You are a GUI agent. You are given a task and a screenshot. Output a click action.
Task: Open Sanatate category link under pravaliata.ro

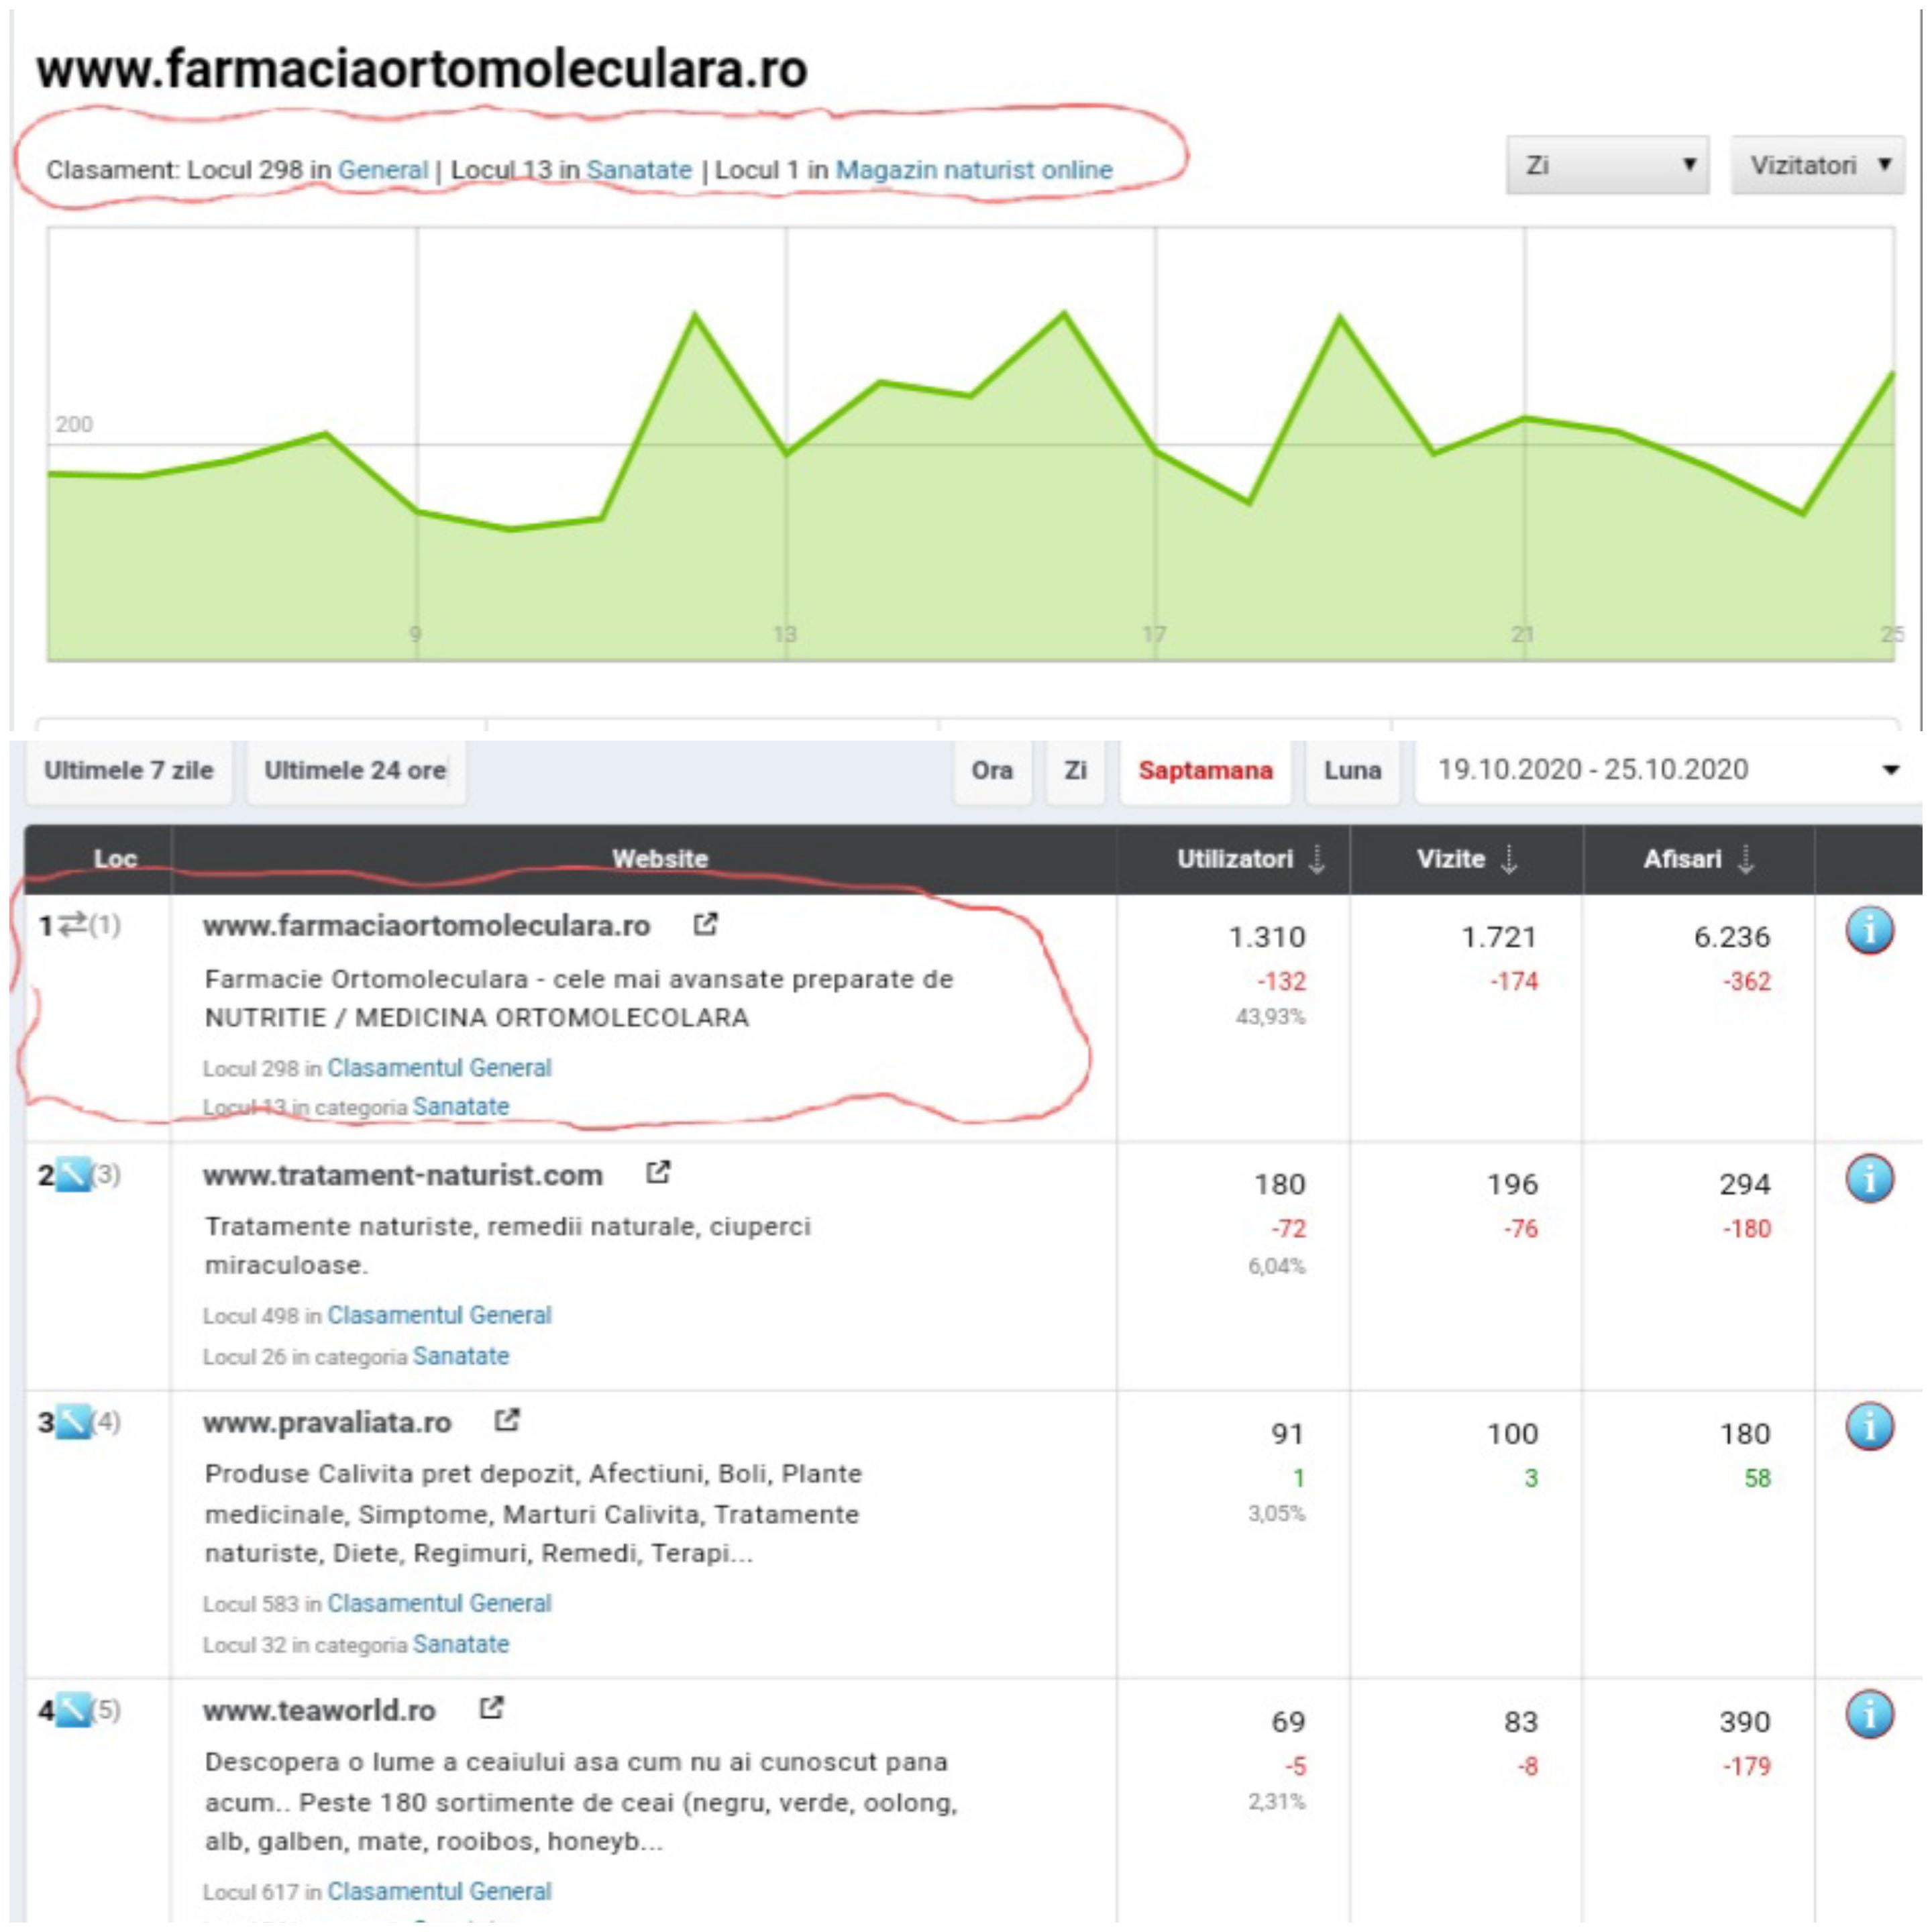click(461, 1644)
